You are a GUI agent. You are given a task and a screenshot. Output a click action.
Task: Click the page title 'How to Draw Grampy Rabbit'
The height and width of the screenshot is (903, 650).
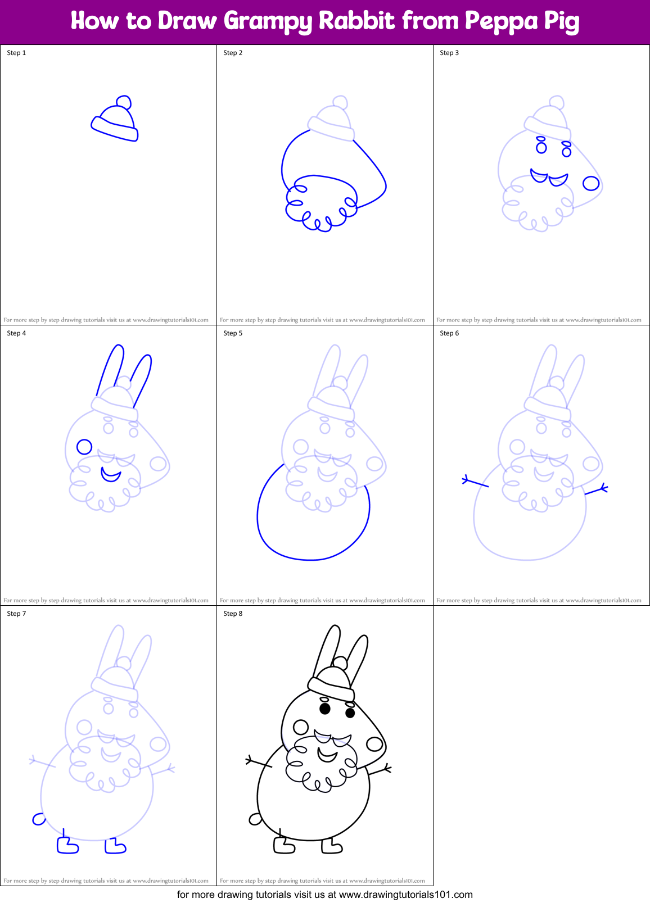(325, 21)
